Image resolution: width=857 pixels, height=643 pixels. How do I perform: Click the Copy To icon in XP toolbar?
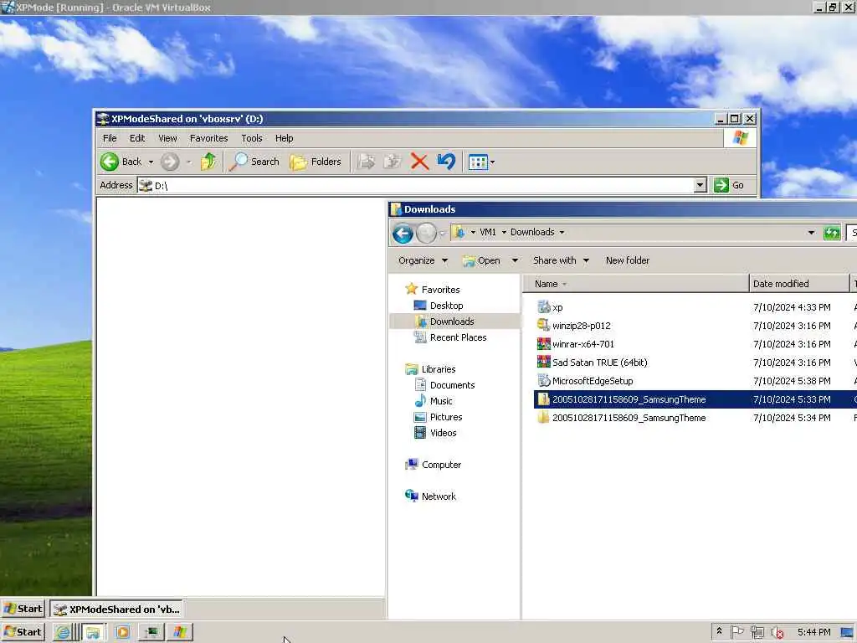(x=393, y=162)
